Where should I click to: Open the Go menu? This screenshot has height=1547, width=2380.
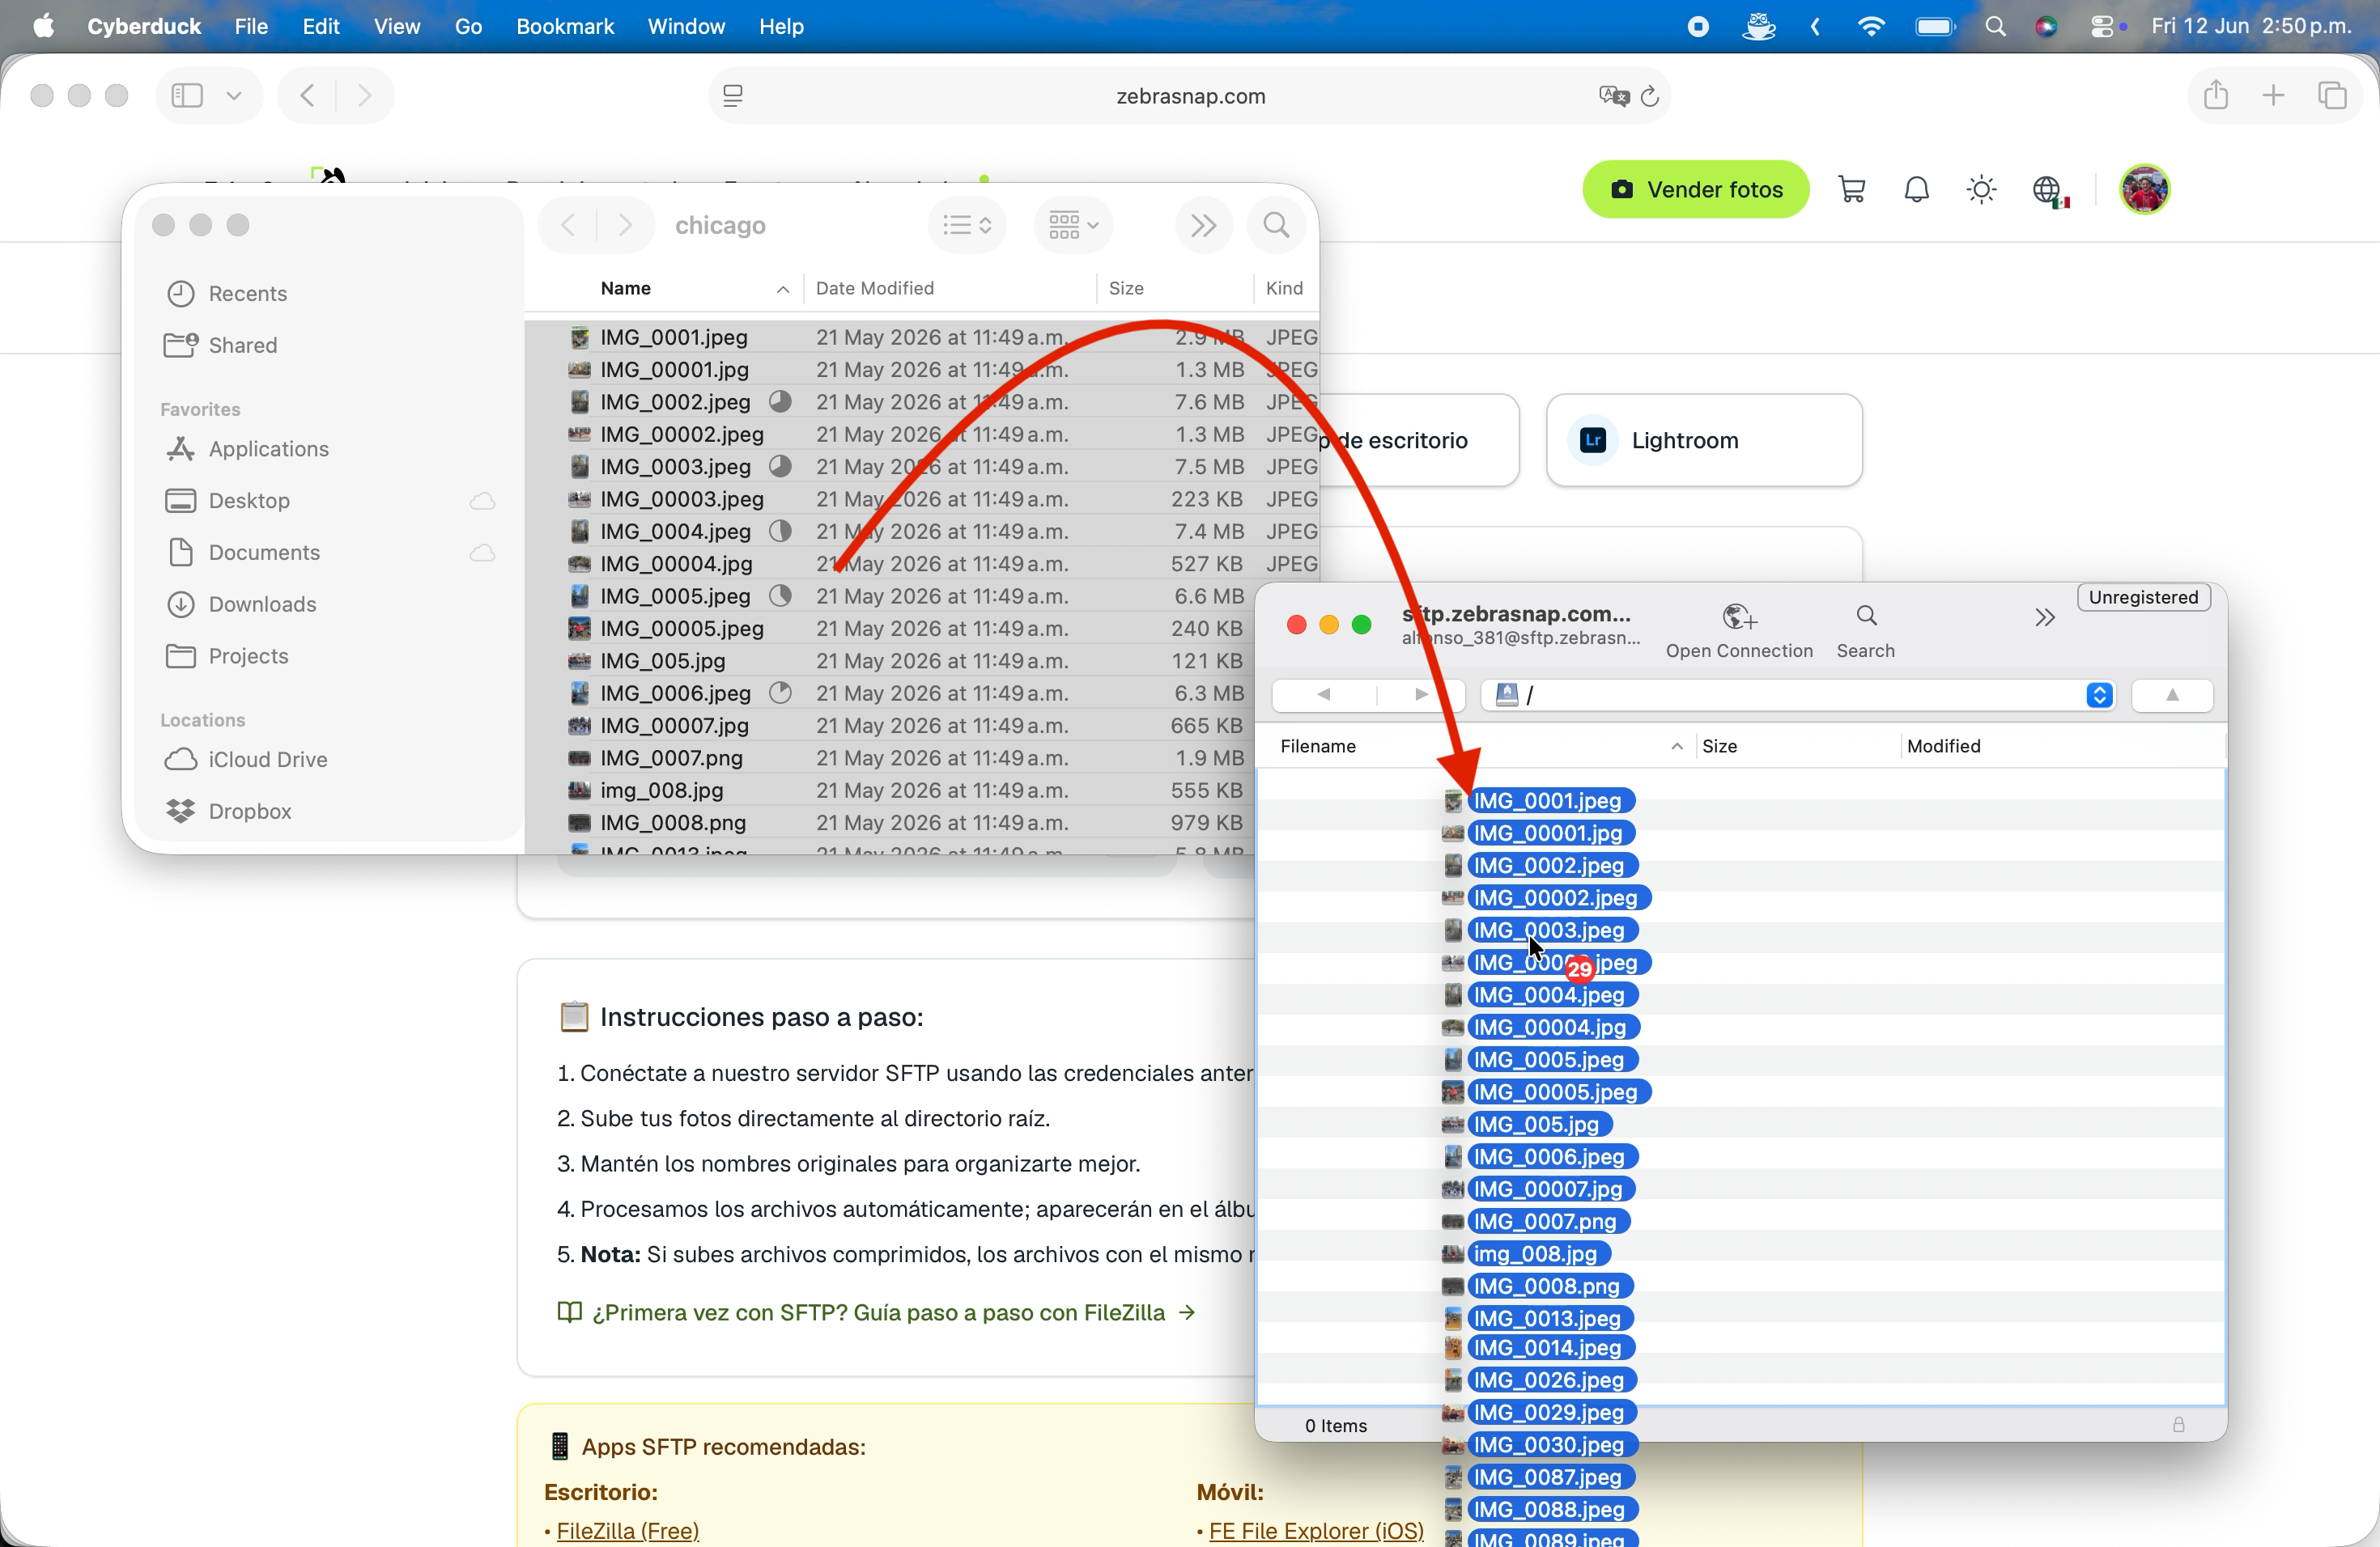coord(468,27)
